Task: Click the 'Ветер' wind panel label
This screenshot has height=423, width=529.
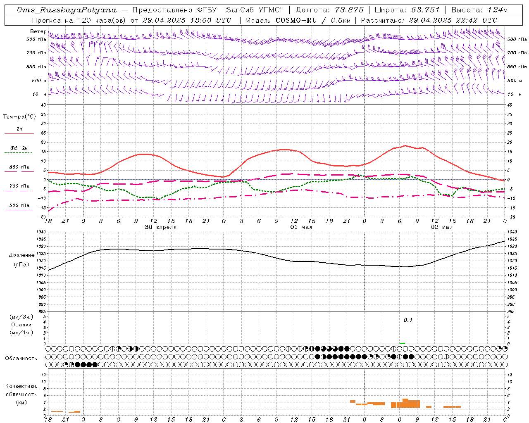Action: click(x=38, y=31)
